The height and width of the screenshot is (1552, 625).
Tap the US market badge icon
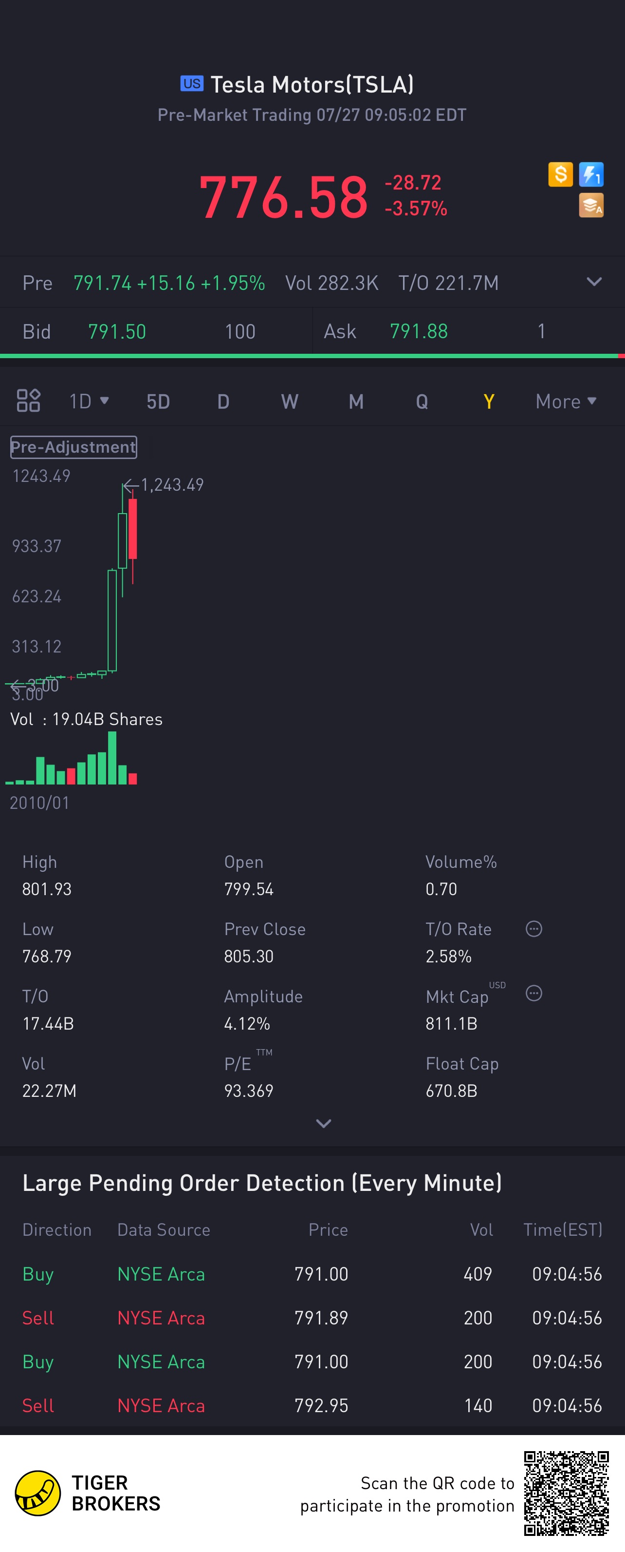pyautogui.click(x=192, y=84)
